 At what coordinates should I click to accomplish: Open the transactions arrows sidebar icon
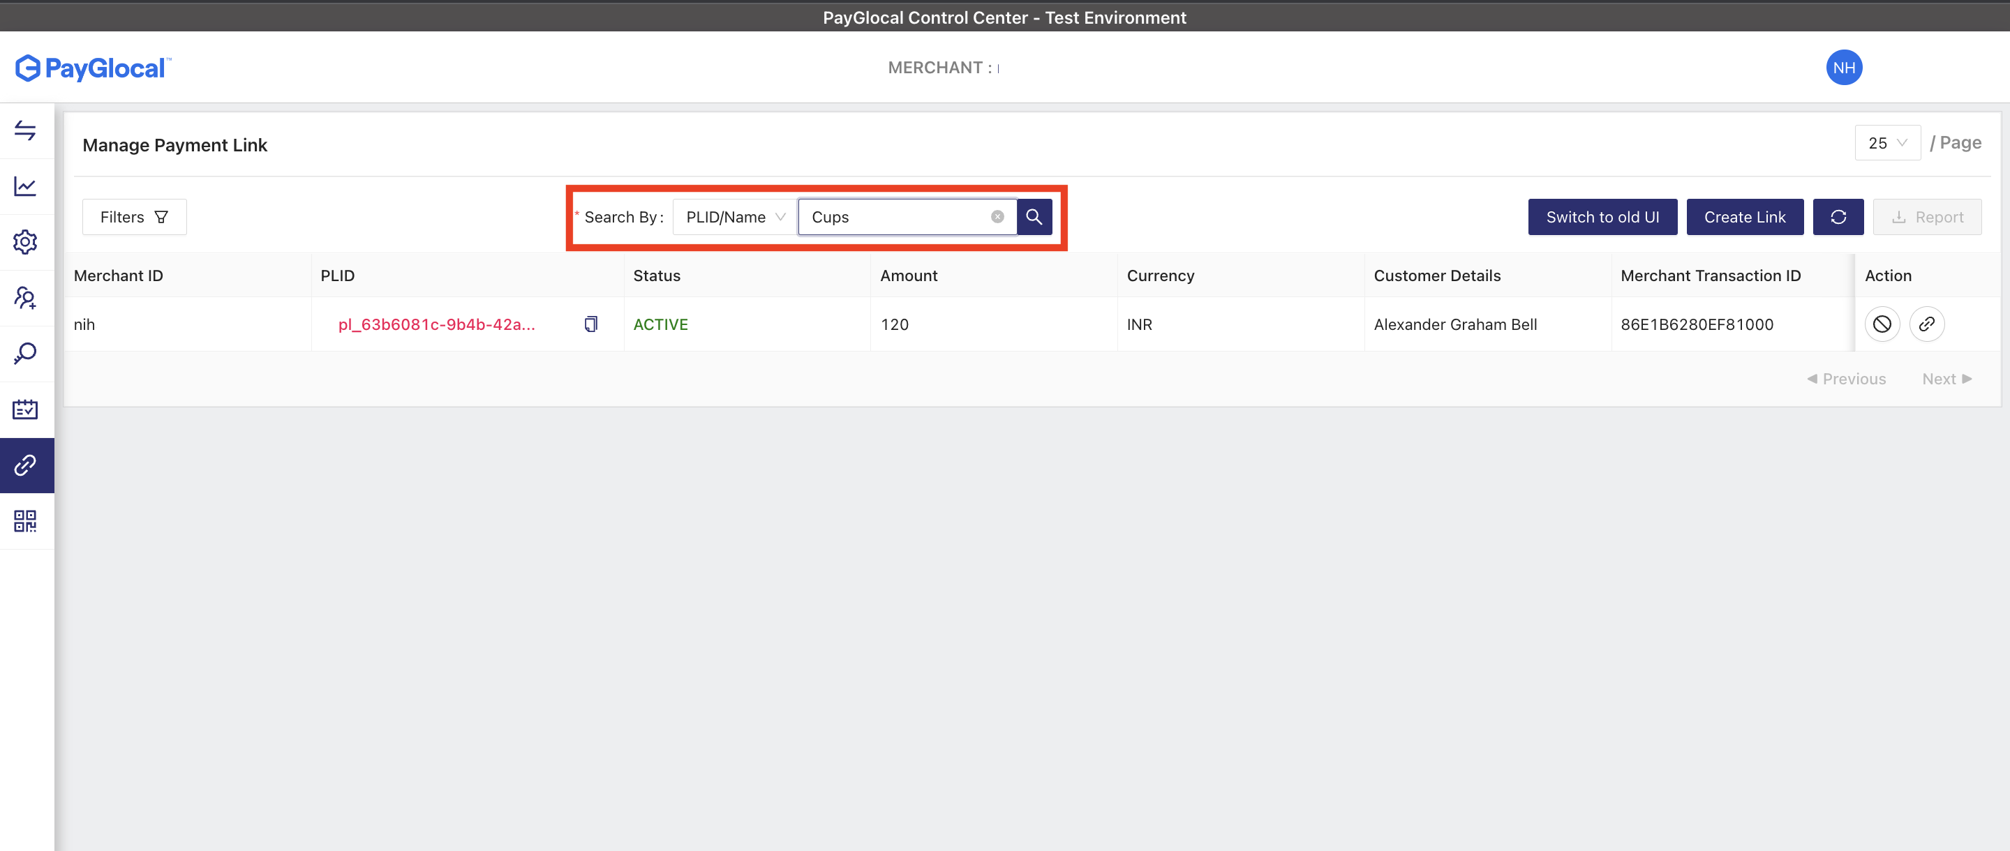25,130
